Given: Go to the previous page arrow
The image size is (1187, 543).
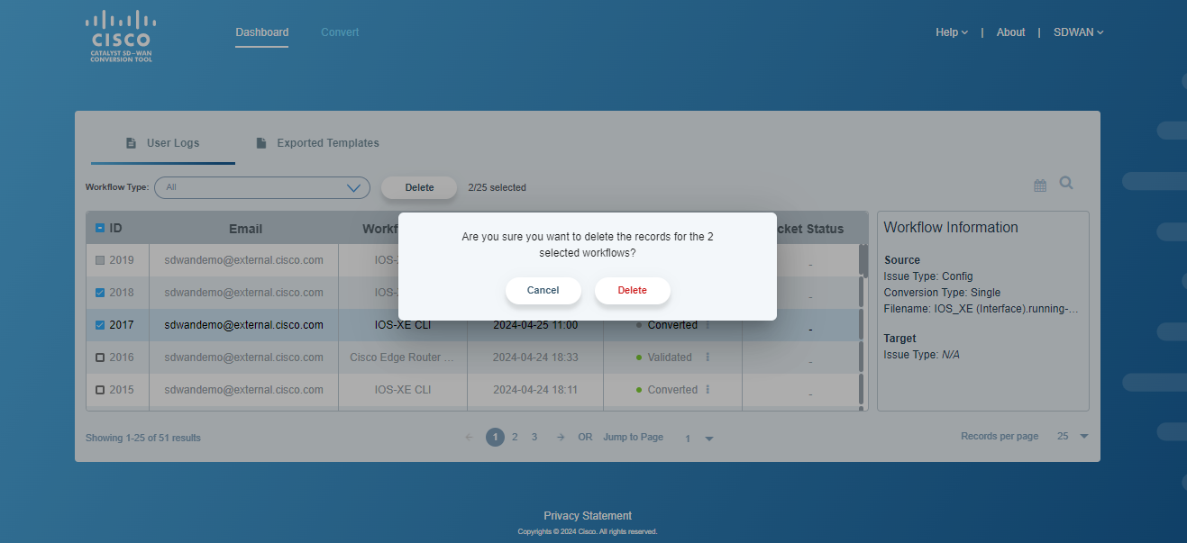Looking at the screenshot, I should coord(469,437).
